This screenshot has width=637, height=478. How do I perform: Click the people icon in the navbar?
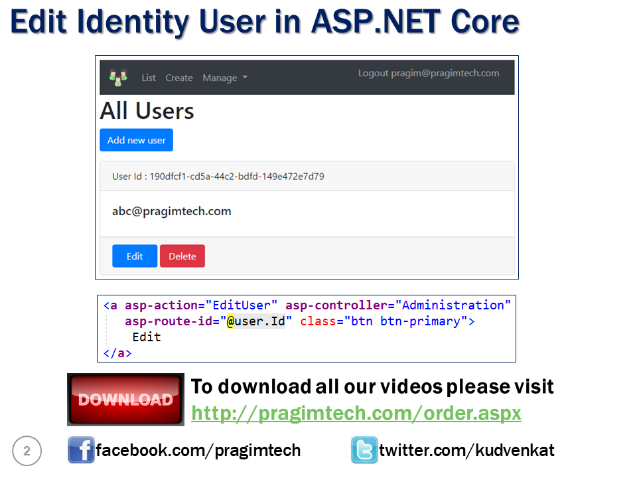pos(118,77)
